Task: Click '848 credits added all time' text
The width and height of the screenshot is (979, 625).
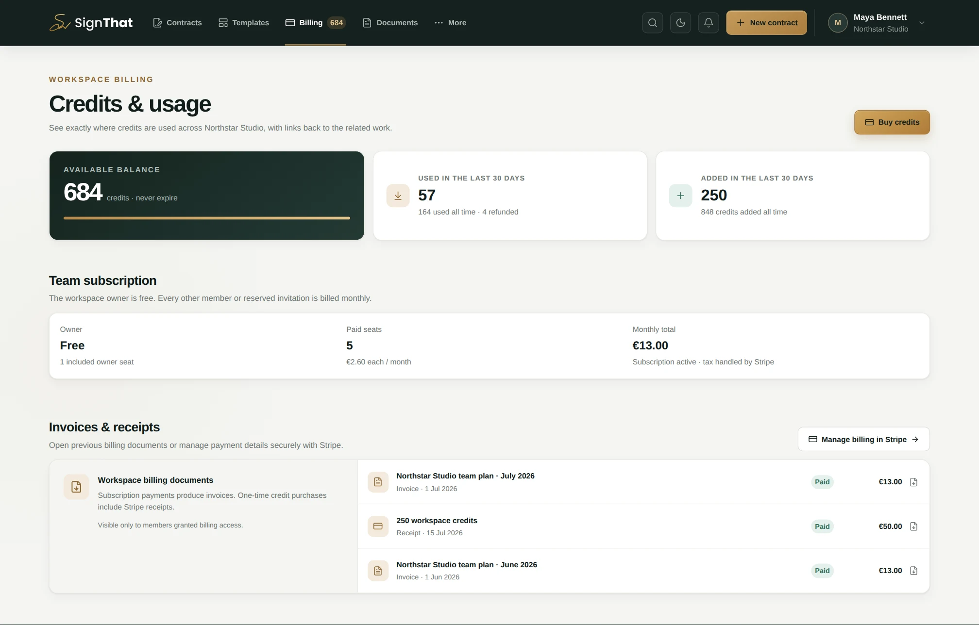Action: pyautogui.click(x=744, y=212)
